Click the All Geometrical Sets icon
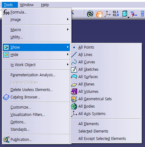The width and height of the screenshot is (145, 147). point(74,99)
